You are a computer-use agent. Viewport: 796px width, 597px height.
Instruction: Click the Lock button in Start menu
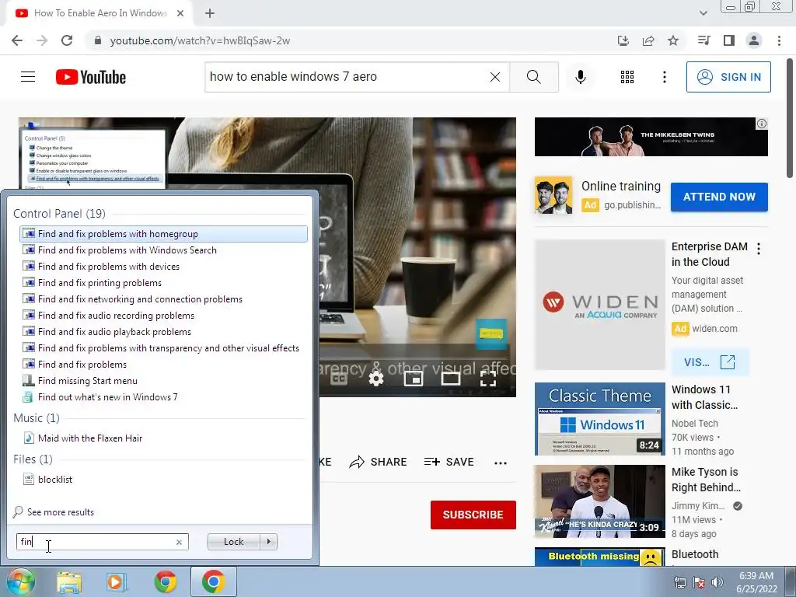[233, 542]
